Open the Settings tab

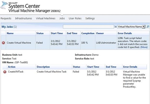(90, 18)
